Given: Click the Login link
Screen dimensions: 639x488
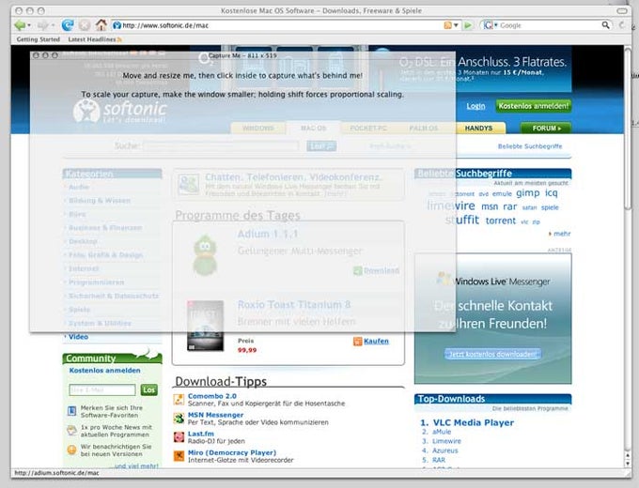Looking at the screenshot, I should pyautogui.click(x=475, y=106).
